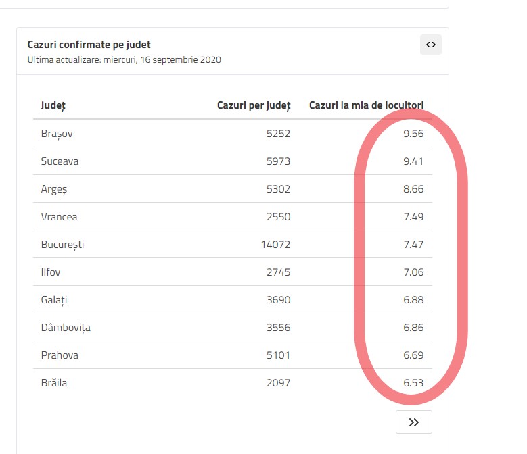Select the Galați row label
Viewport: 527px width, 454px height.
(x=54, y=300)
